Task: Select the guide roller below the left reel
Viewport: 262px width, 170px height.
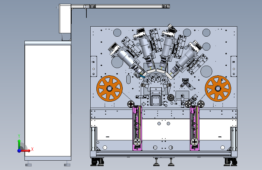Action: point(131,104)
